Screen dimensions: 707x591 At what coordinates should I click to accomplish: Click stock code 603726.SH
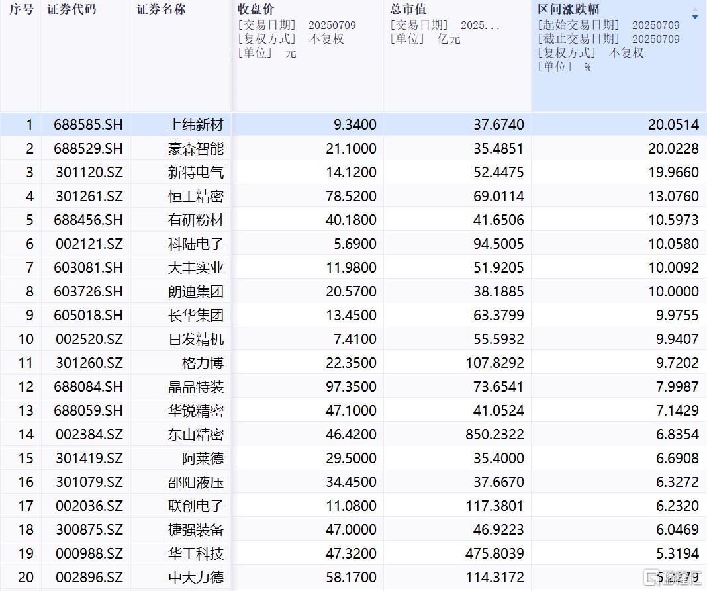click(88, 291)
